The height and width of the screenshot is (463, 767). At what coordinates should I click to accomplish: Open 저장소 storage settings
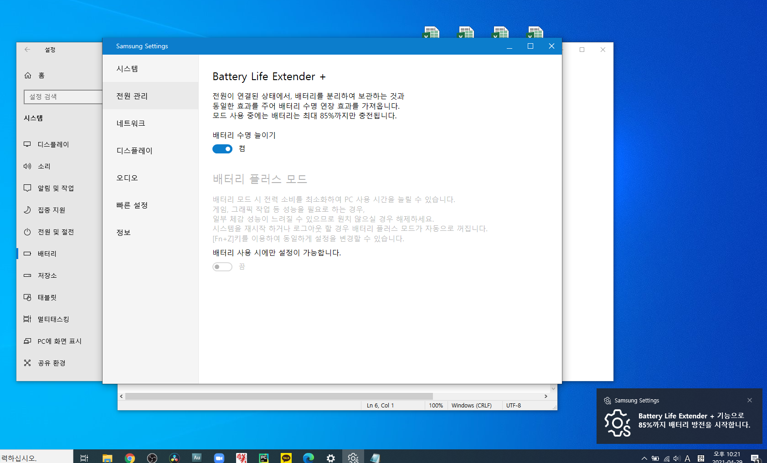pos(59,275)
